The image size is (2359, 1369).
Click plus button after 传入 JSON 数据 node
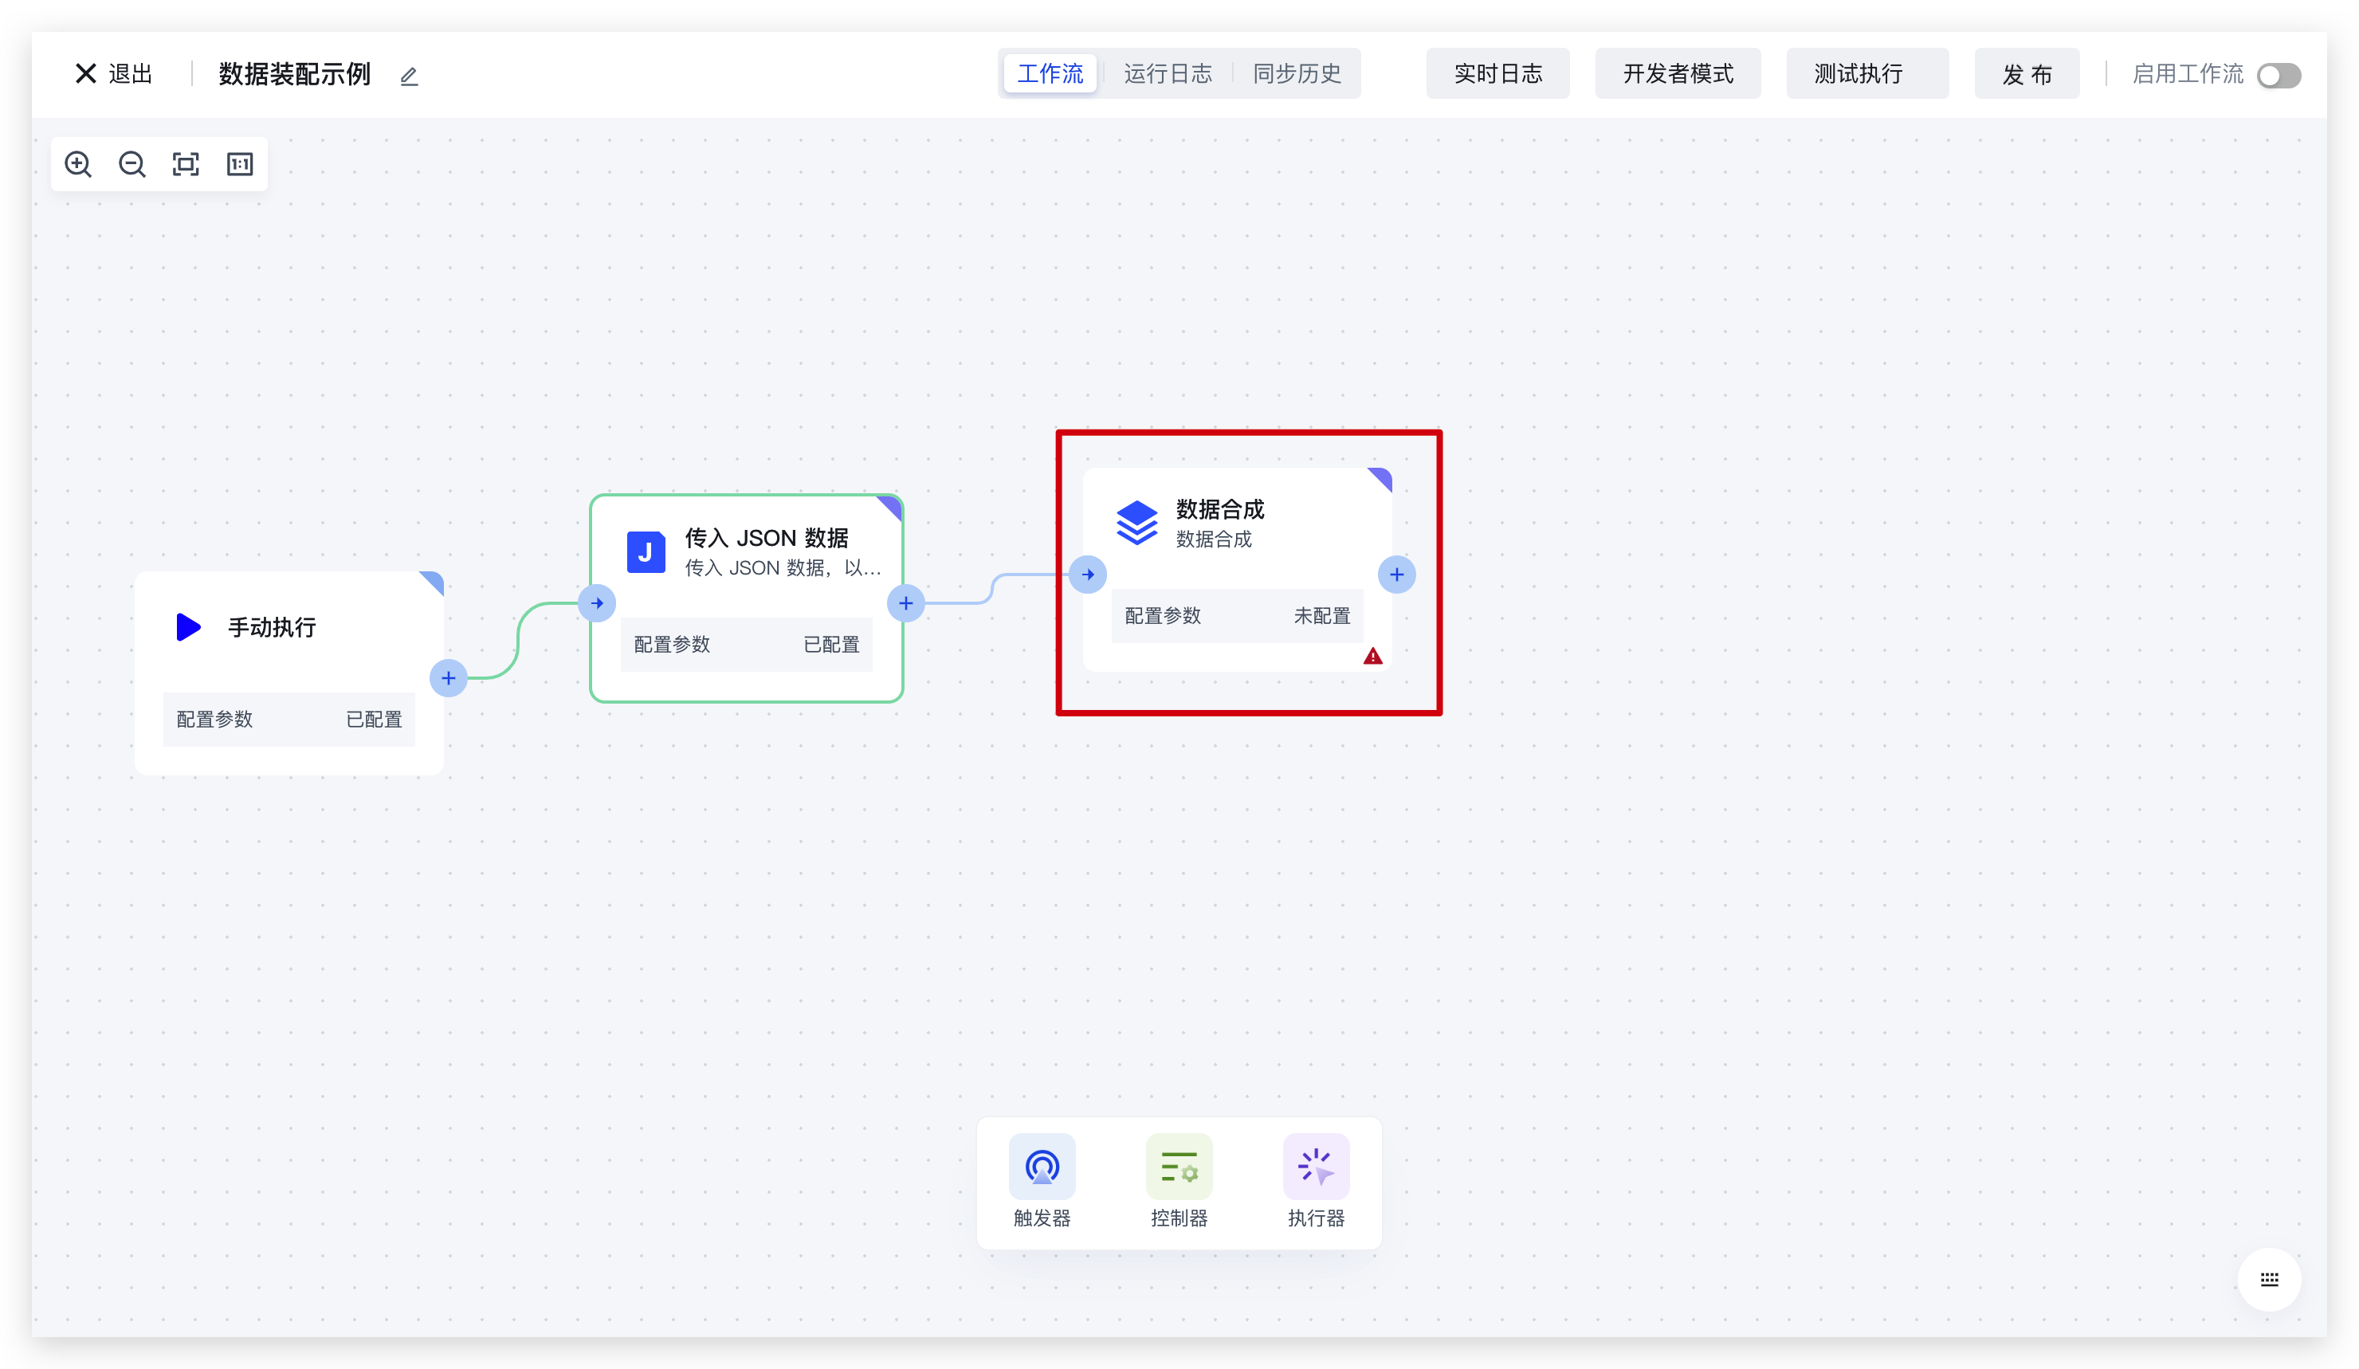point(905,603)
